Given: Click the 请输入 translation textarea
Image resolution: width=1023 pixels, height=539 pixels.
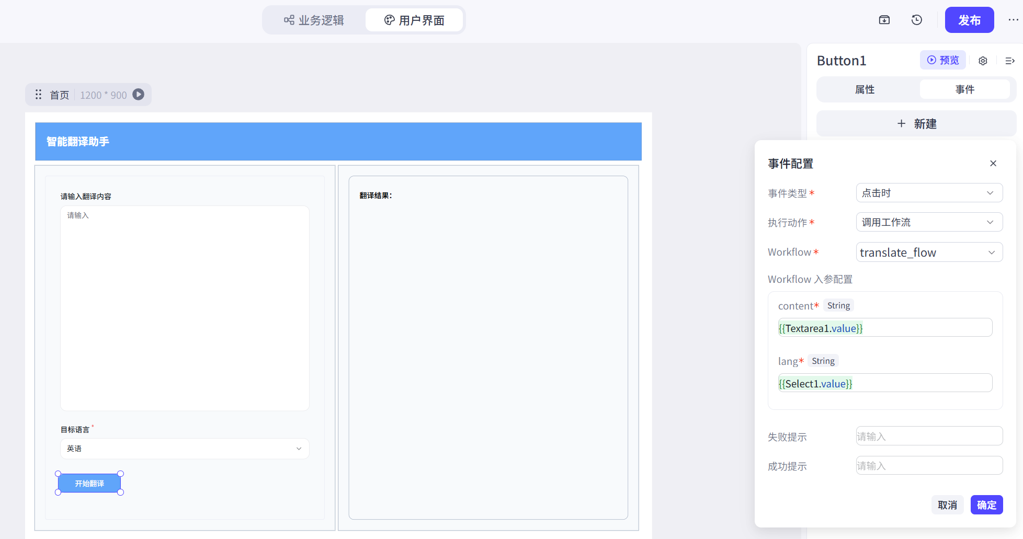Looking at the screenshot, I should (185, 308).
